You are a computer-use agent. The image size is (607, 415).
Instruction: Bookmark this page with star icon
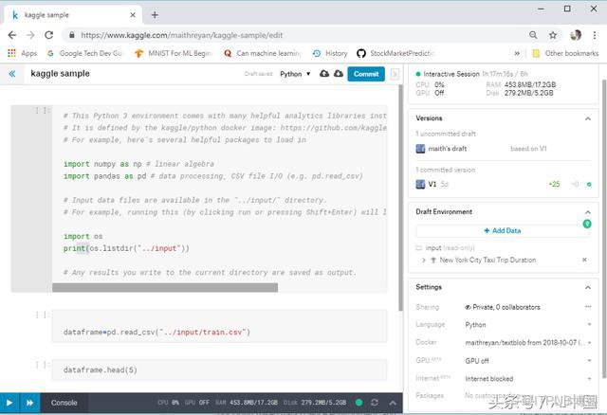(x=553, y=35)
